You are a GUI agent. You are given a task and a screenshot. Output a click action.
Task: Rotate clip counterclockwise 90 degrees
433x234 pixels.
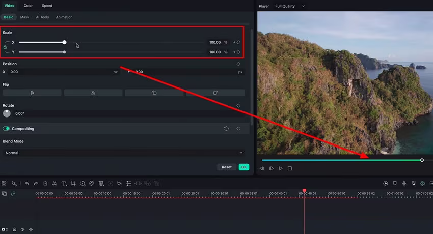tap(154, 93)
